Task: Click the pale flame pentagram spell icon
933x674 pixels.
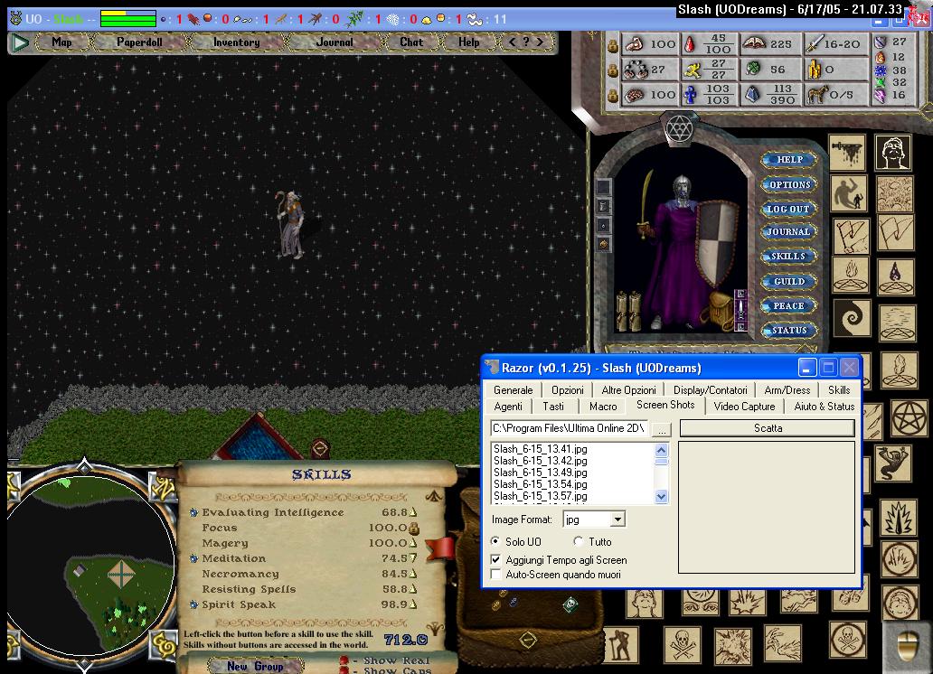Action: click(851, 276)
